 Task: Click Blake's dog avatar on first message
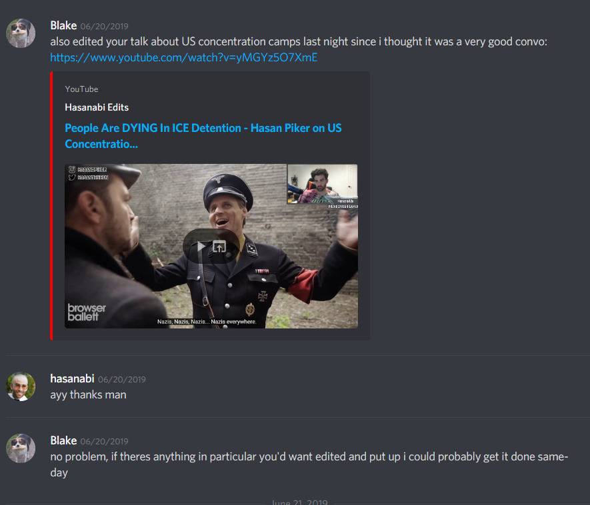click(21, 33)
